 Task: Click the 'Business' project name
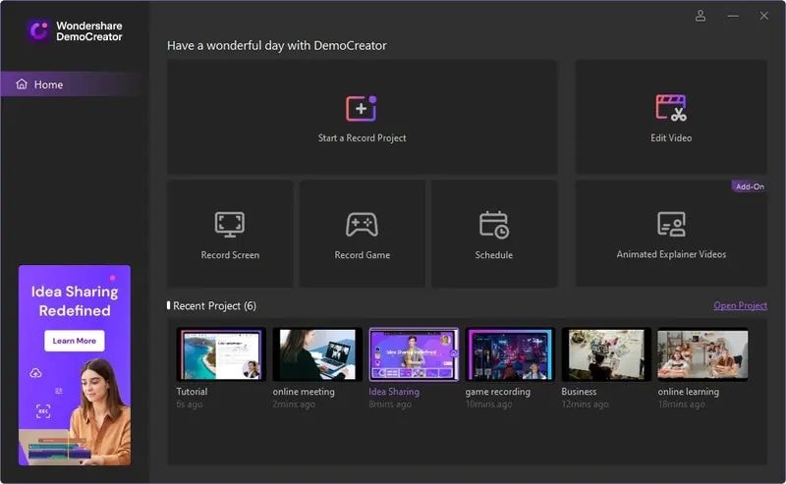[579, 392]
